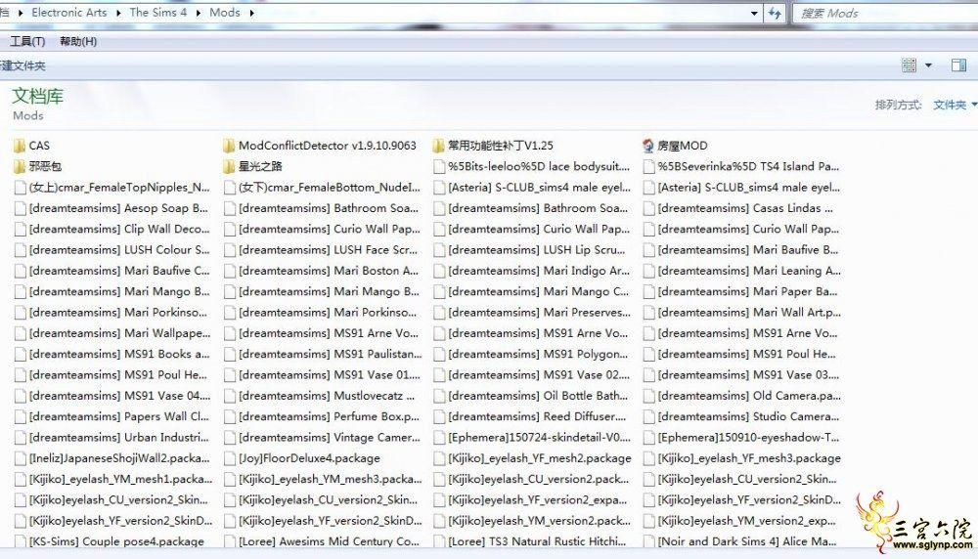Select [dreamteamsims] MS91 Vase 04 file name

[119, 396]
